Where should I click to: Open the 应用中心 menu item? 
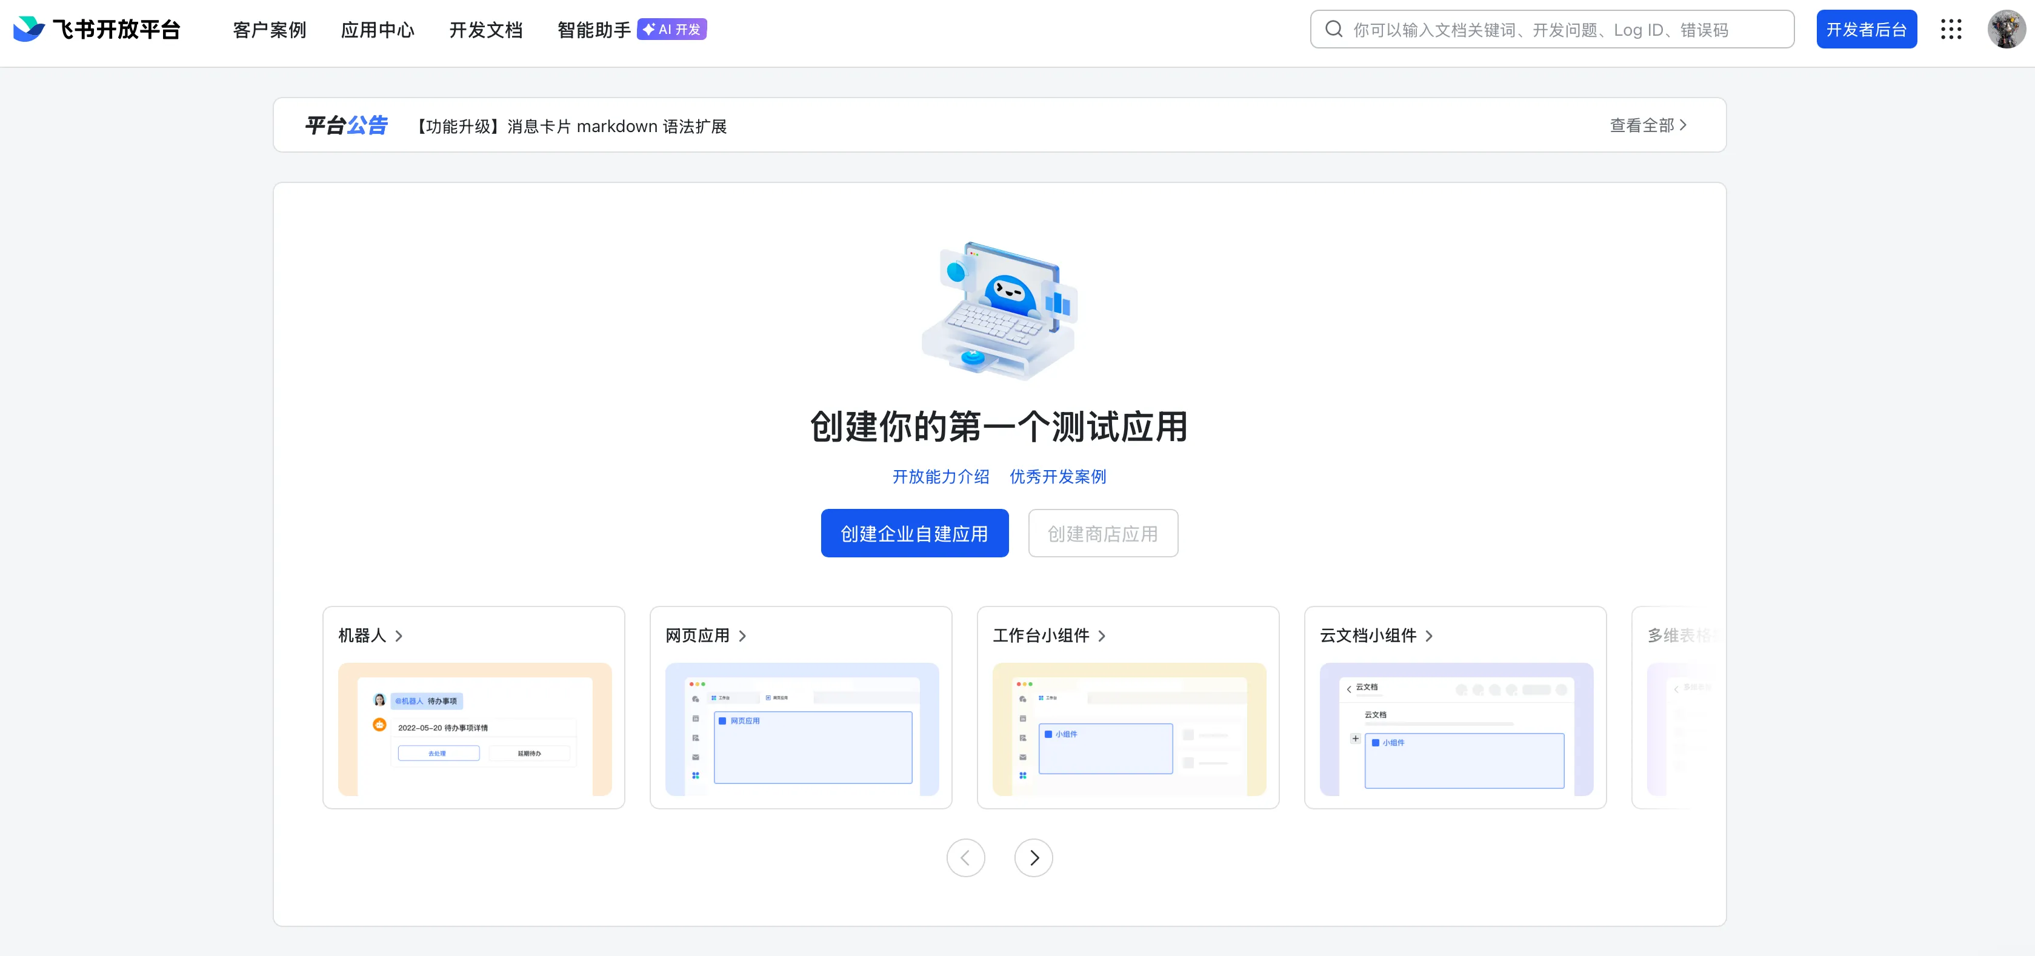378,30
